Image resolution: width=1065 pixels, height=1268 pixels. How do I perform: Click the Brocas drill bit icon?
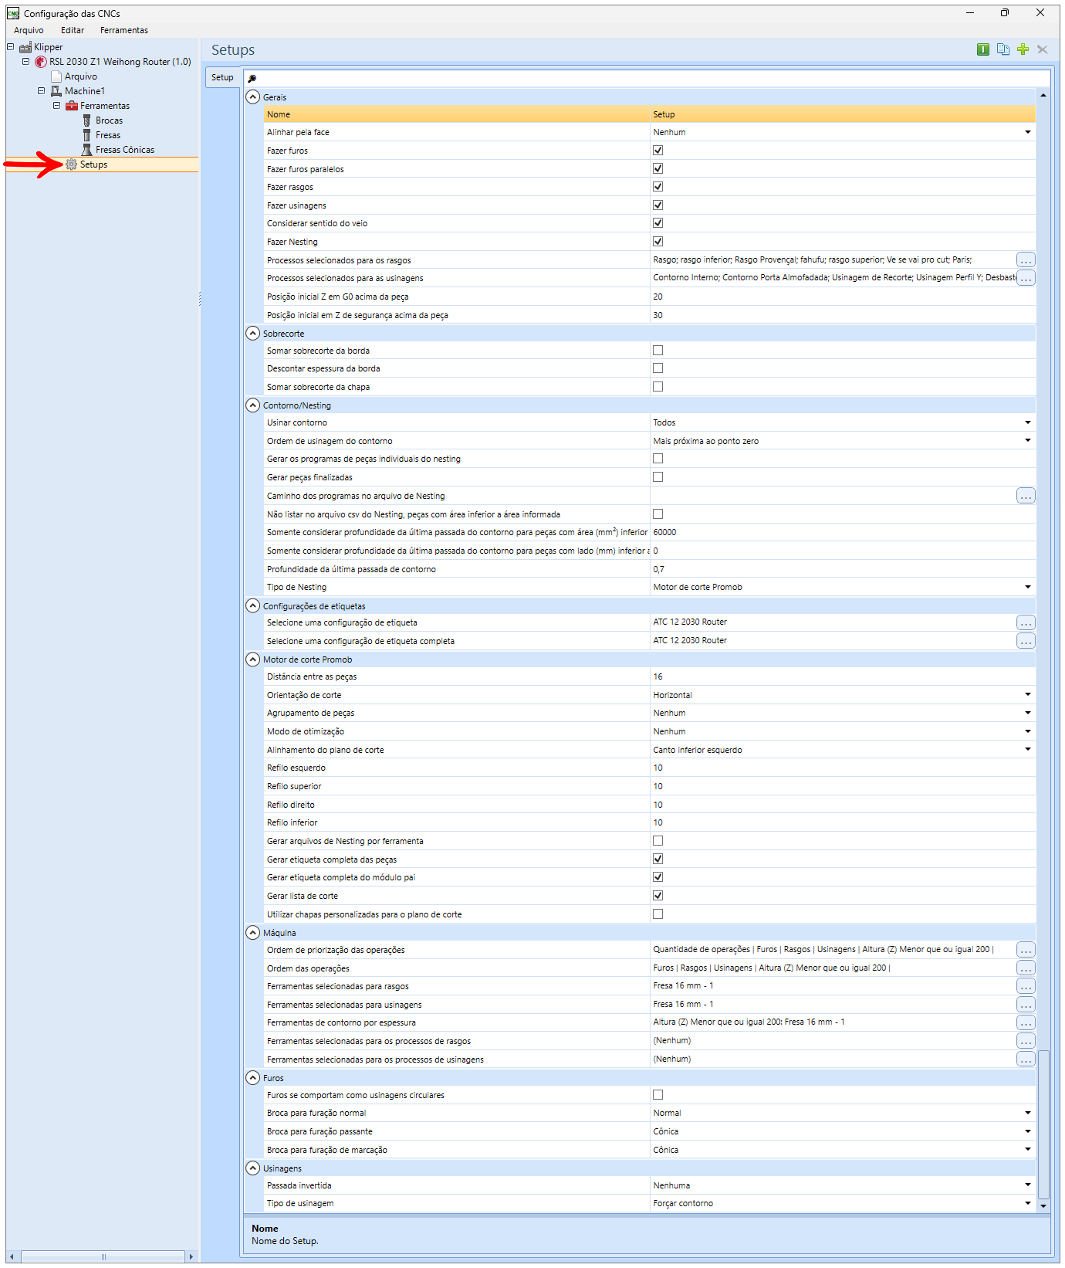87,120
